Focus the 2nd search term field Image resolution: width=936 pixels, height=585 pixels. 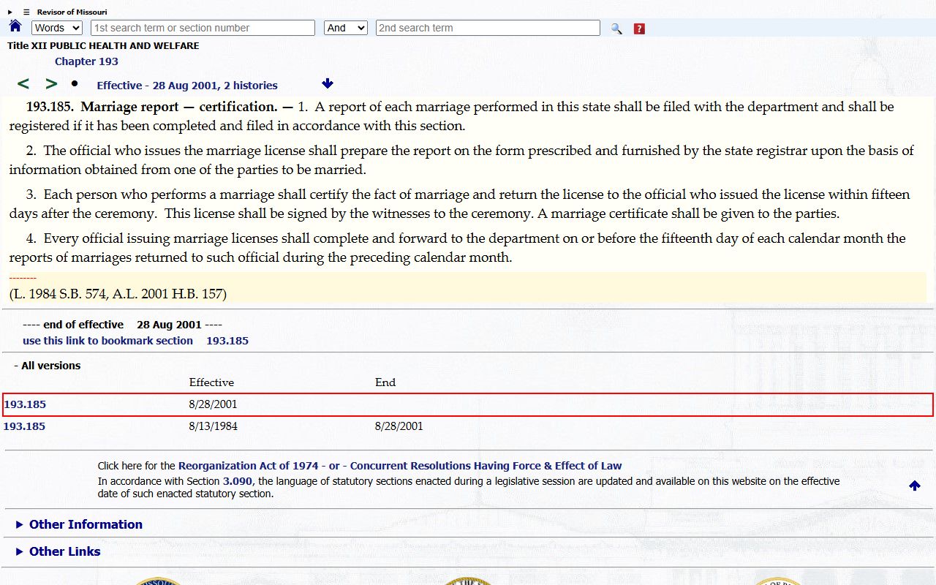[x=488, y=28]
